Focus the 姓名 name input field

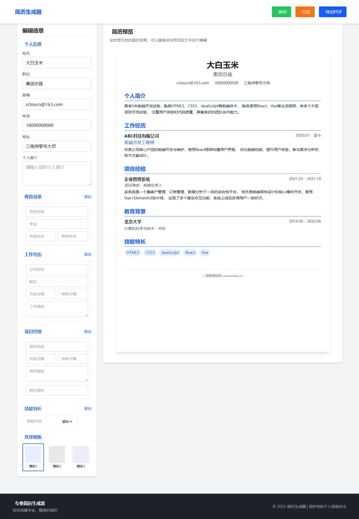tap(57, 63)
